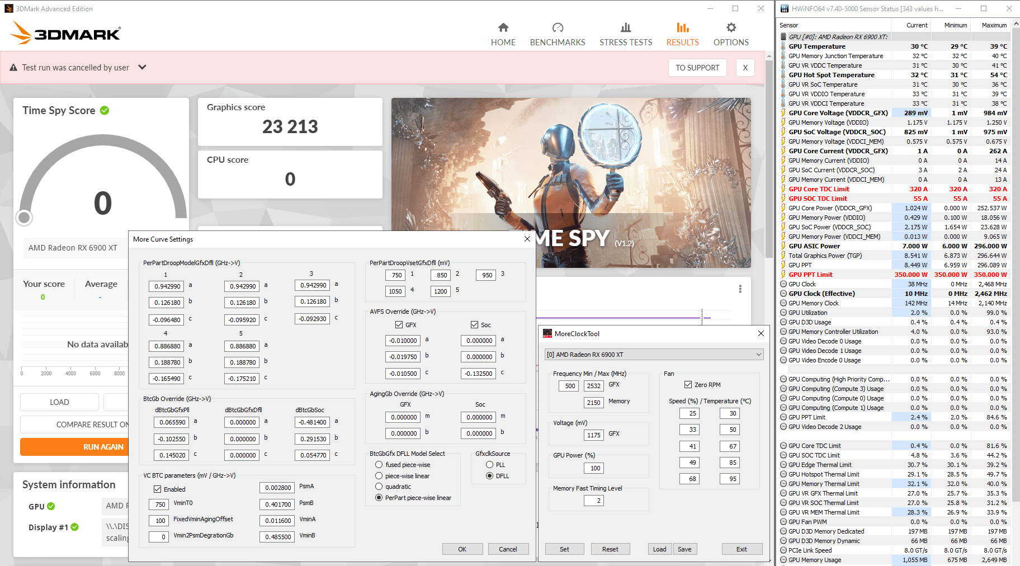Image resolution: width=1020 pixels, height=566 pixels.
Task: Click the Memory frequency 2150 field
Action: 593,403
